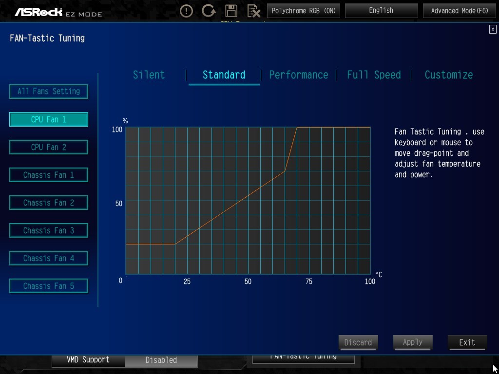This screenshot has width=499, height=374.
Task: Click the VMD Support label
Action: pos(88,360)
